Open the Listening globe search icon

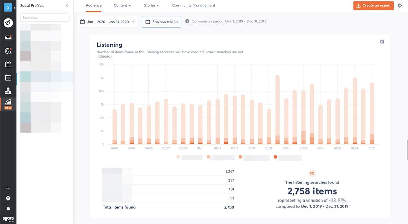[x=8, y=51]
